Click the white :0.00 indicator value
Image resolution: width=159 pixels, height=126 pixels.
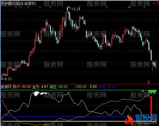point(92,87)
